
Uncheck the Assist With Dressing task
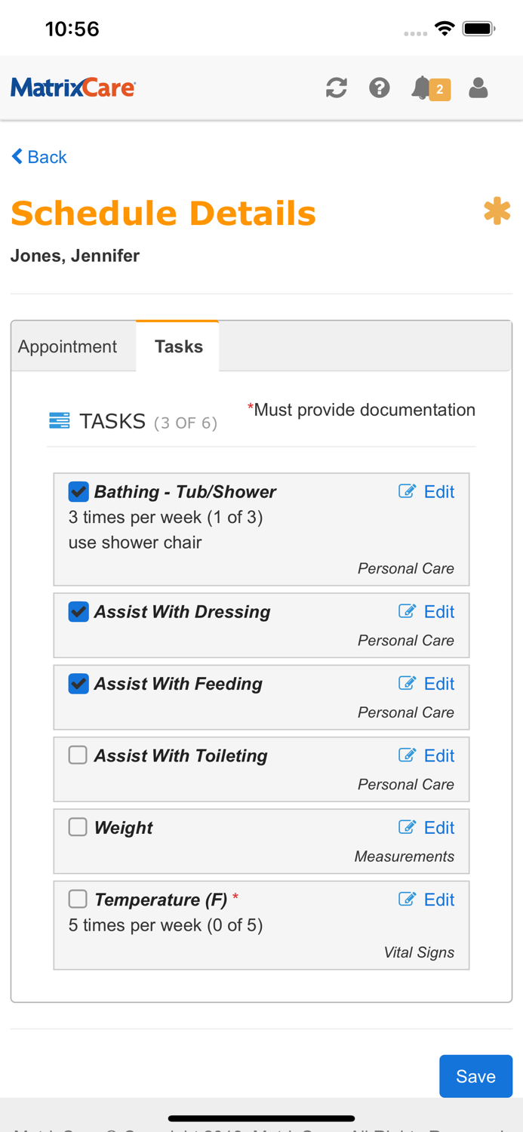(77, 611)
